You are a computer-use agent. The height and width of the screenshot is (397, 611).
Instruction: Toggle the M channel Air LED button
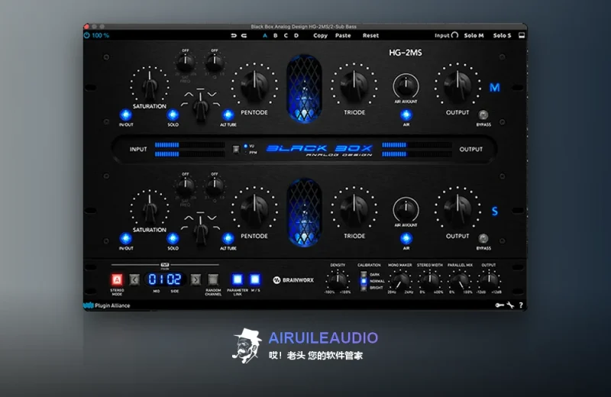406,115
